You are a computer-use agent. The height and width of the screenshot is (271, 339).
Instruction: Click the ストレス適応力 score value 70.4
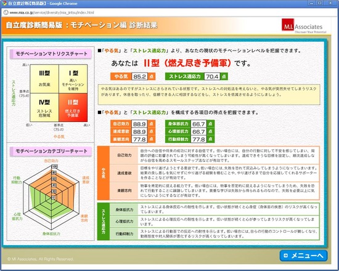(x=212, y=76)
